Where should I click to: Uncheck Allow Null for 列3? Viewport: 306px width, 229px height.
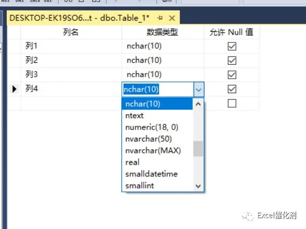[x=232, y=75]
